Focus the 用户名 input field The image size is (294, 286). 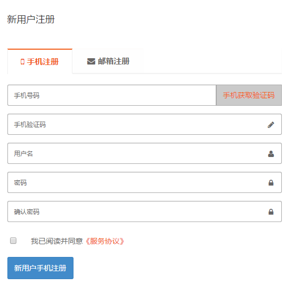tap(144, 153)
